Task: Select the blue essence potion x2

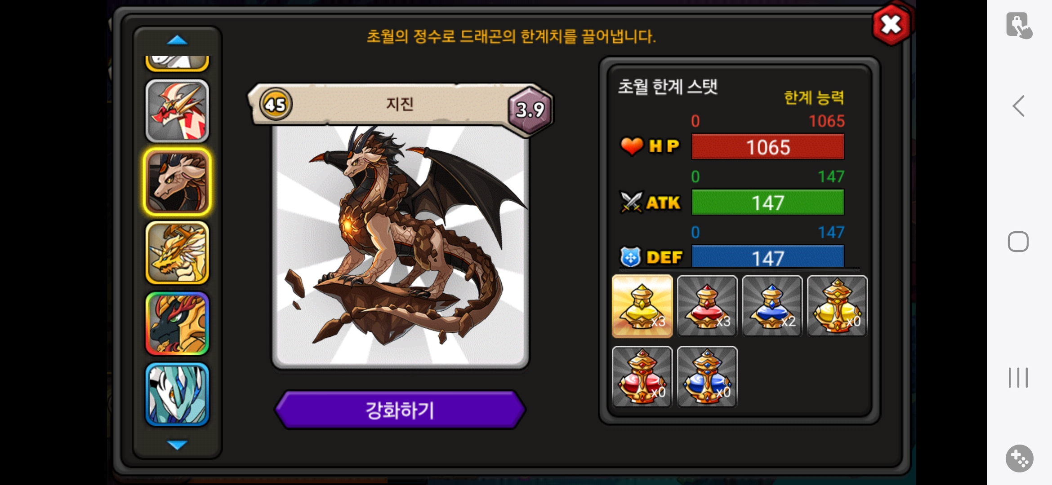Action: pyautogui.click(x=772, y=306)
